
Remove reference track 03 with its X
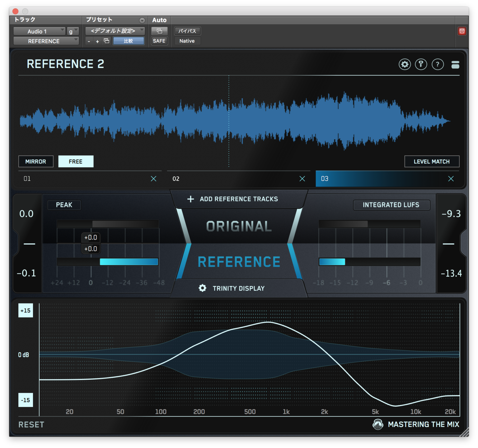[451, 179]
